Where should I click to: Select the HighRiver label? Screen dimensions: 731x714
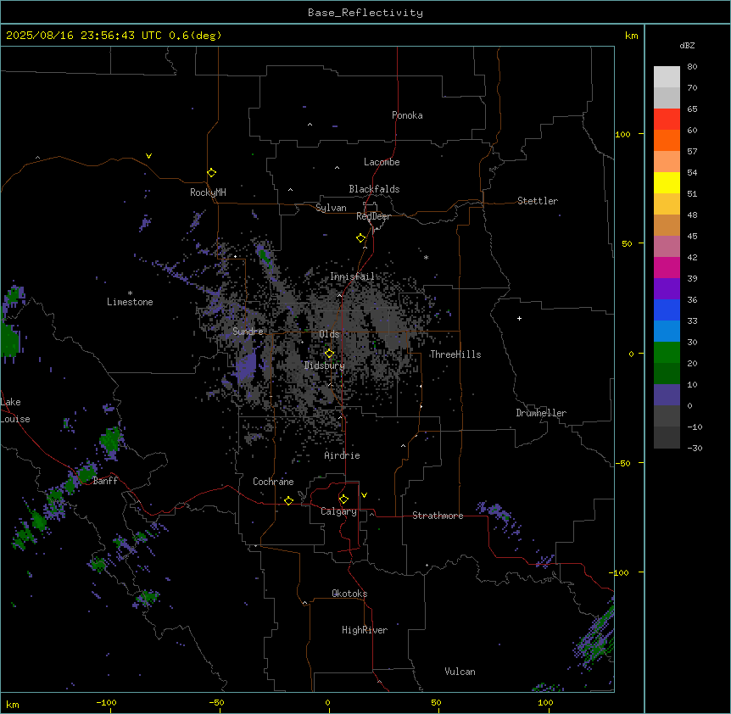coord(365,630)
